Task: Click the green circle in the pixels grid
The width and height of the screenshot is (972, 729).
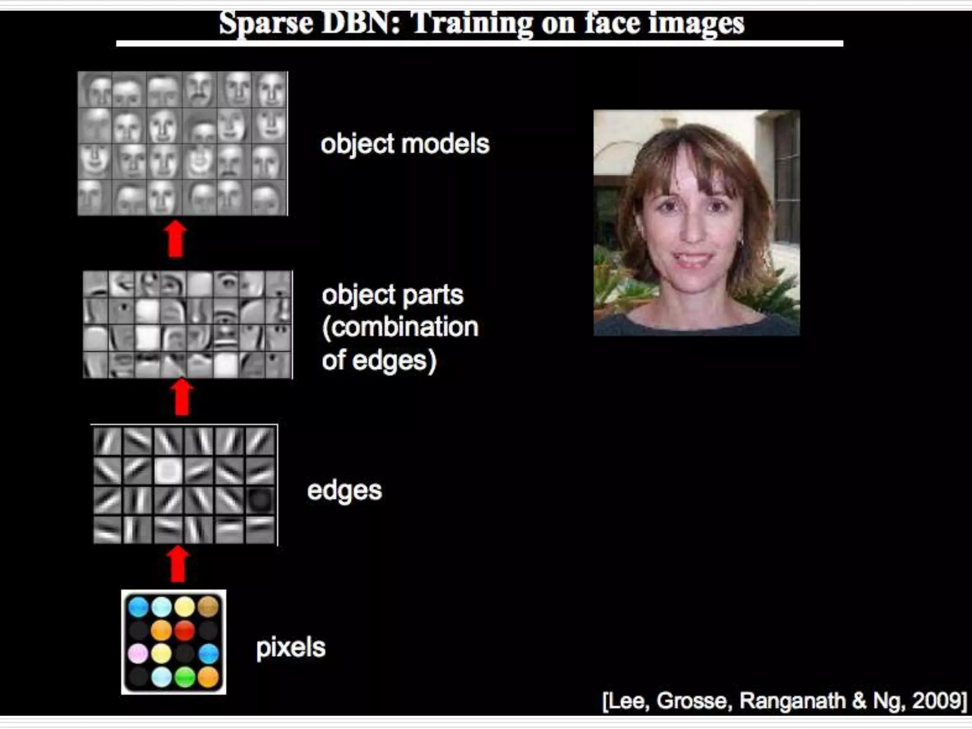Action: pos(185,677)
